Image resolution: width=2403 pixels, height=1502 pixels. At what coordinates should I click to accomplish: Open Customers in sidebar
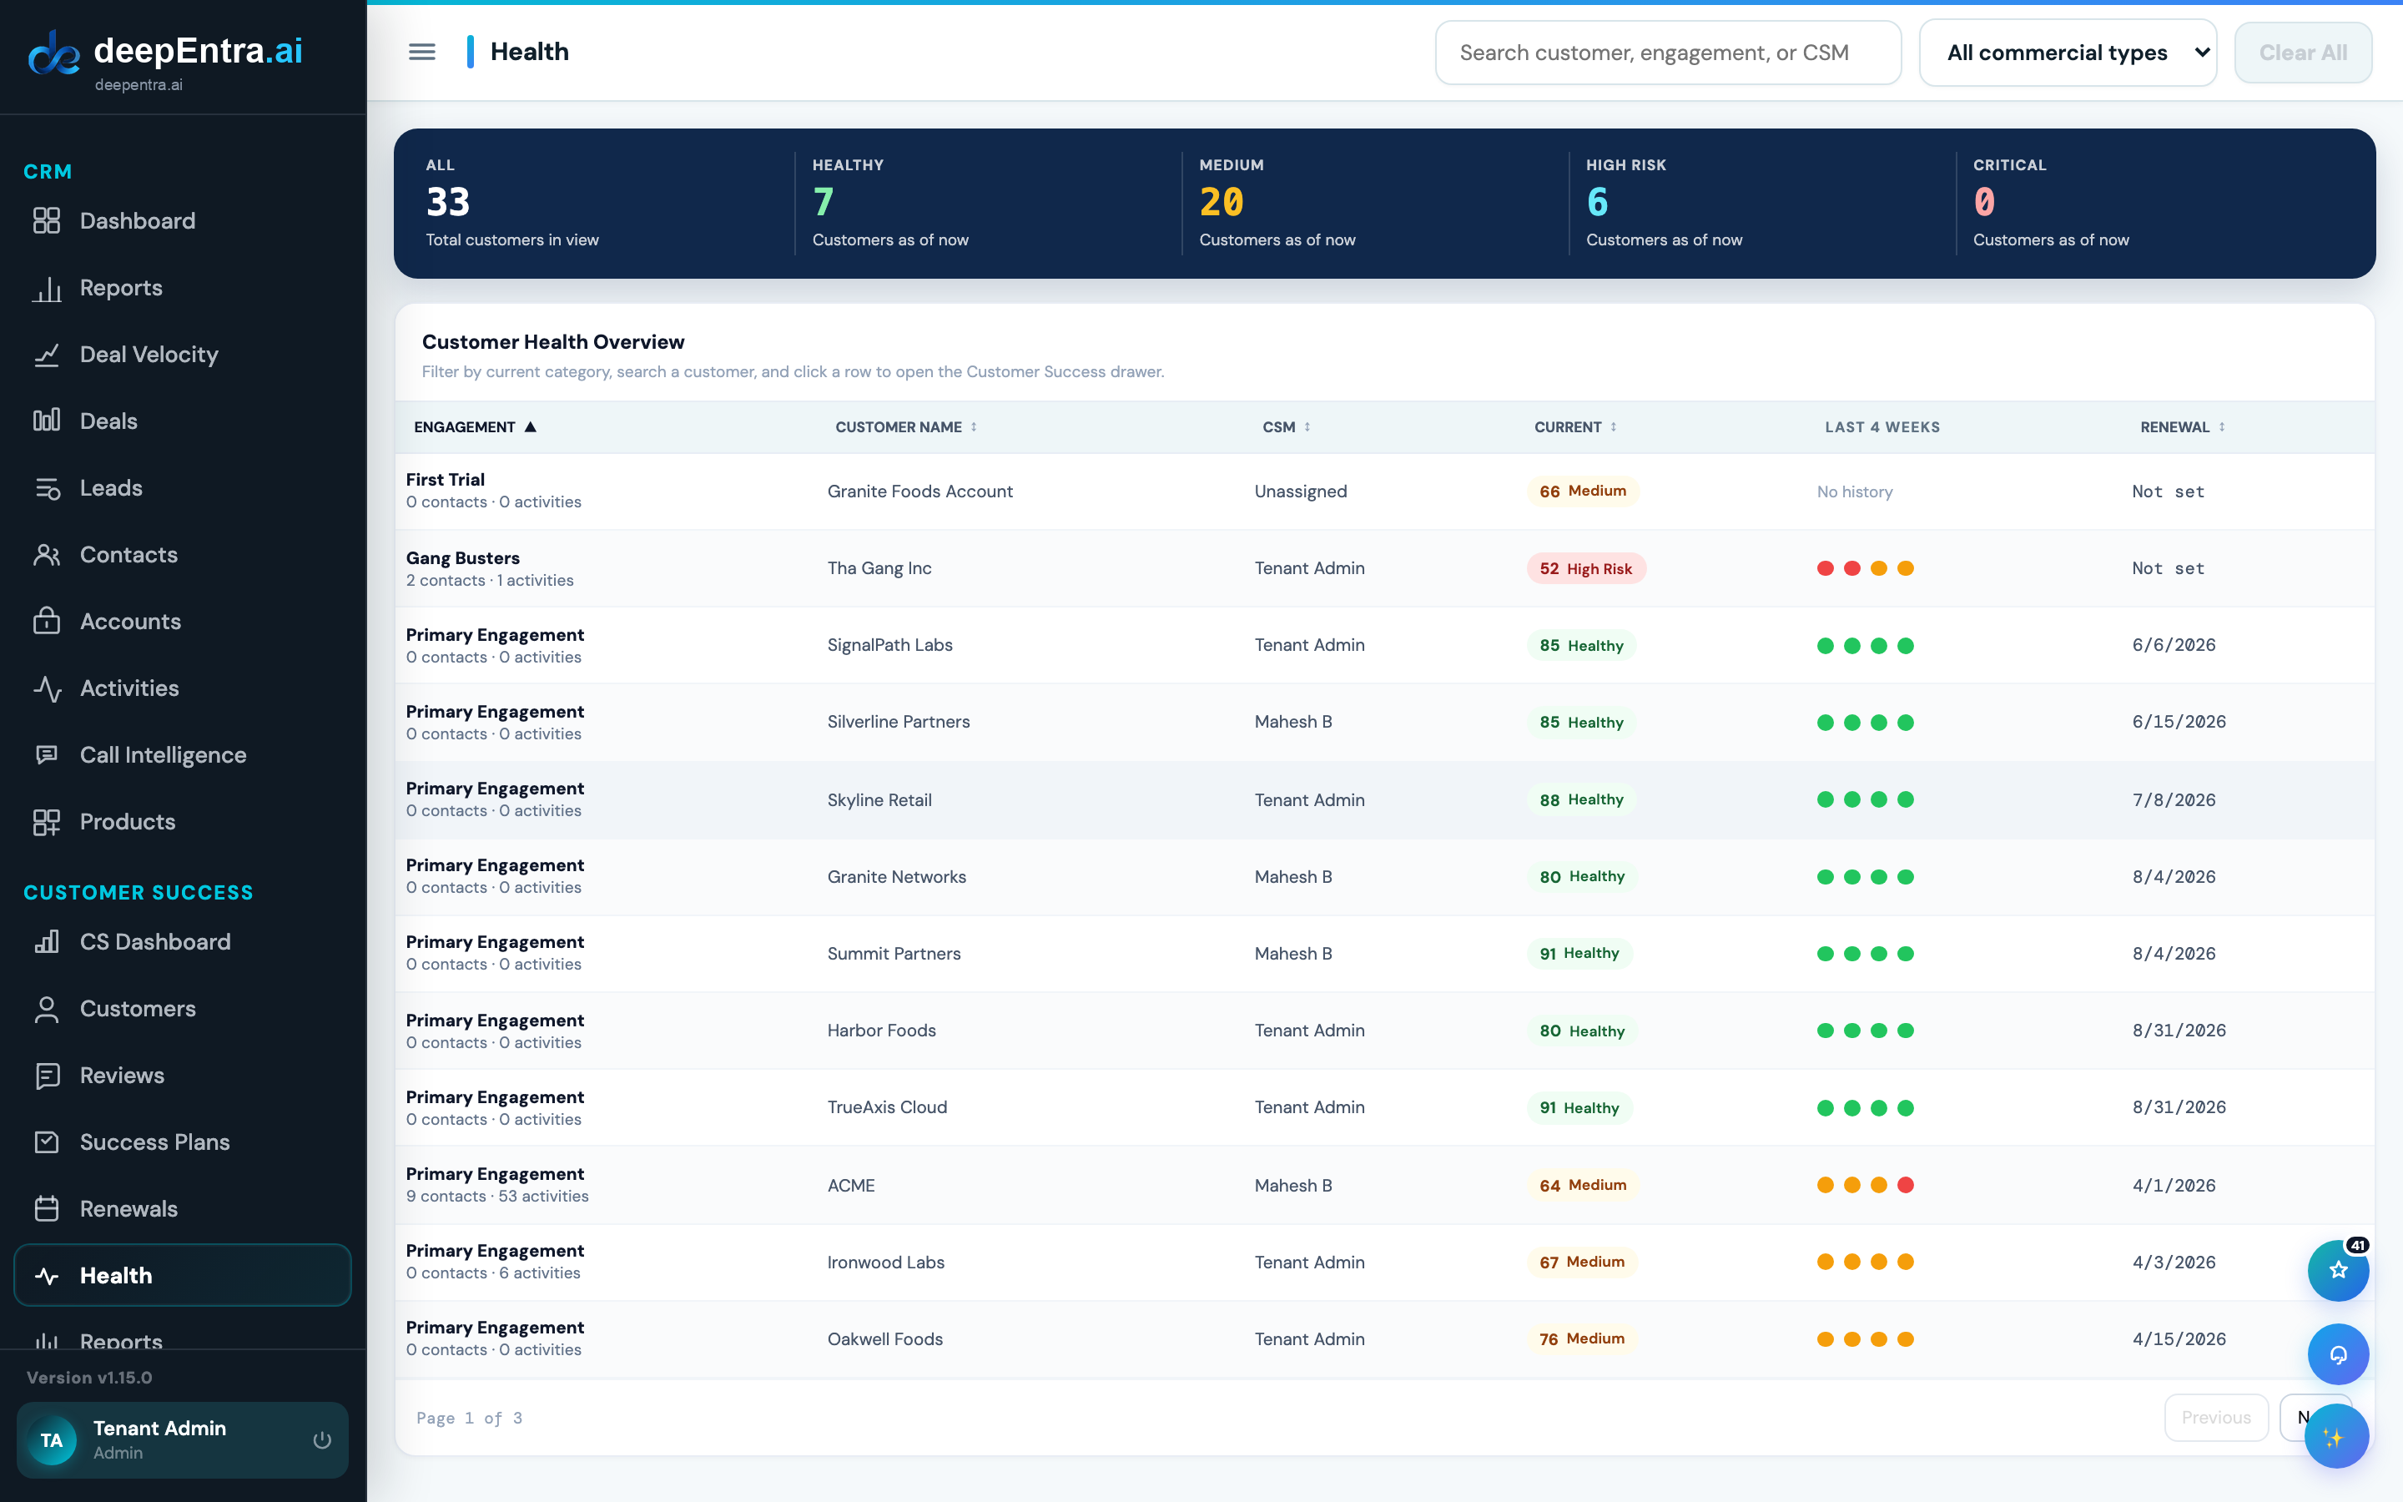pyautogui.click(x=183, y=1008)
